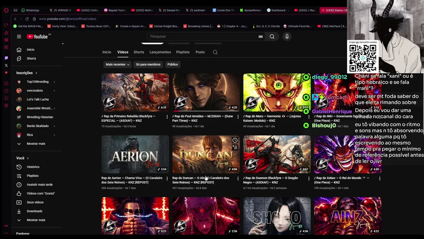
Task: Open the Lançamentos tab
Action: (x=160, y=52)
